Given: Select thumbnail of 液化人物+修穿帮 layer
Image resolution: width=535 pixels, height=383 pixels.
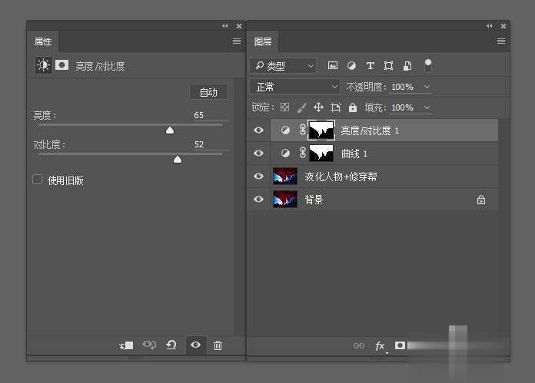Looking at the screenshot, I should click(285, 177).
